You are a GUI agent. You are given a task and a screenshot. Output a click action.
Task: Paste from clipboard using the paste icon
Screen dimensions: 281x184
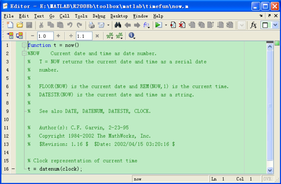[x=60, y=25]
